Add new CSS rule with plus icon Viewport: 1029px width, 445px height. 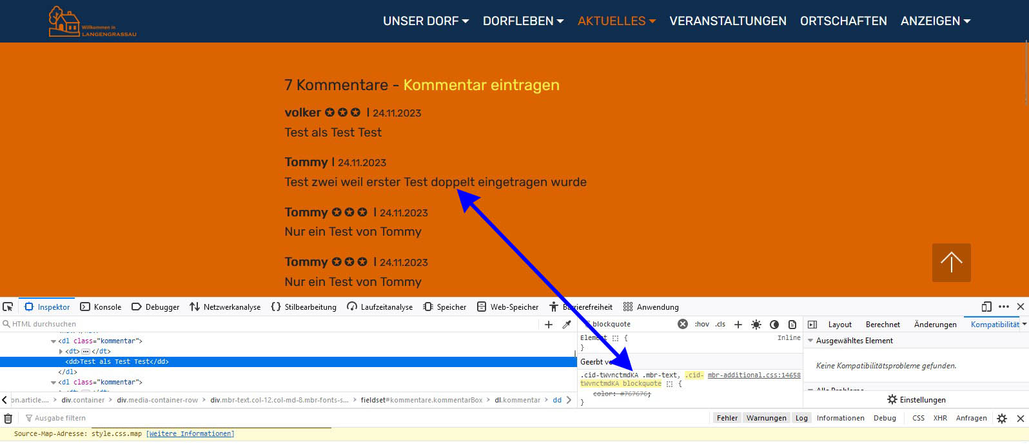click(x=738, y=325)
